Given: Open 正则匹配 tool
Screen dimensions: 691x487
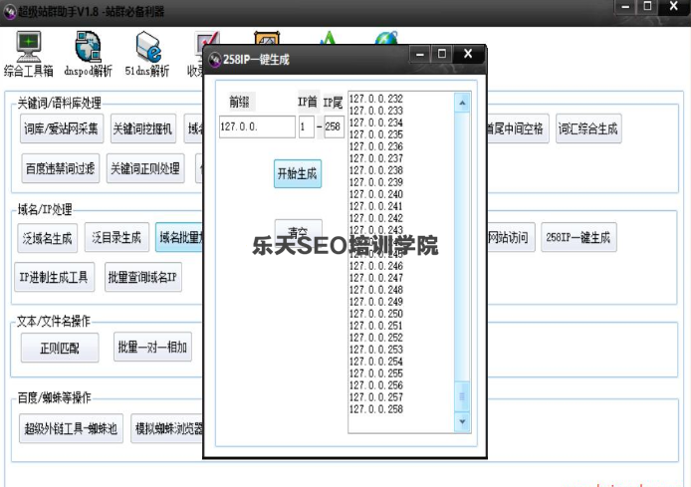Looking at the screenshot, I should coord(60,348).
